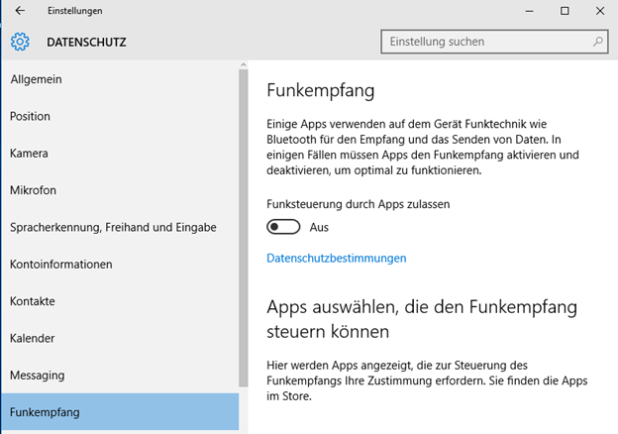Open the Position privacy section

tap(120, 116)
